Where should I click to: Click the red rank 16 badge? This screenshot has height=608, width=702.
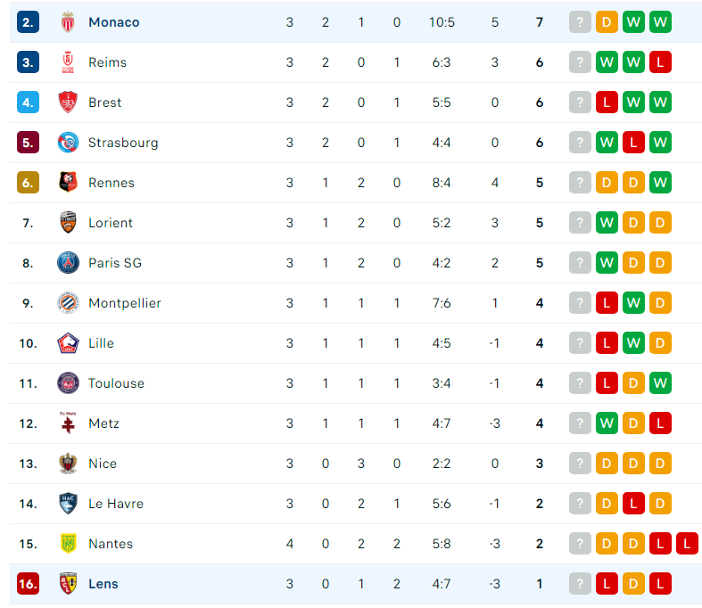[28, 584]
